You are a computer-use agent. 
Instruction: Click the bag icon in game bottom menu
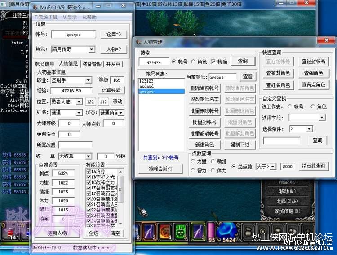tap(248, 232)
